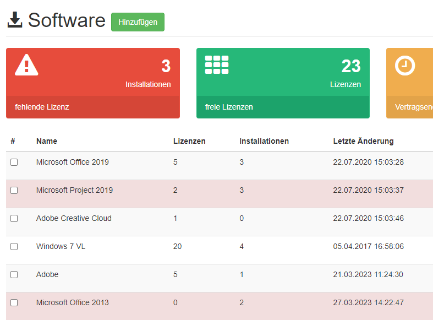Click the number 23 on the Lizenzen card

[x=351, y=66]
